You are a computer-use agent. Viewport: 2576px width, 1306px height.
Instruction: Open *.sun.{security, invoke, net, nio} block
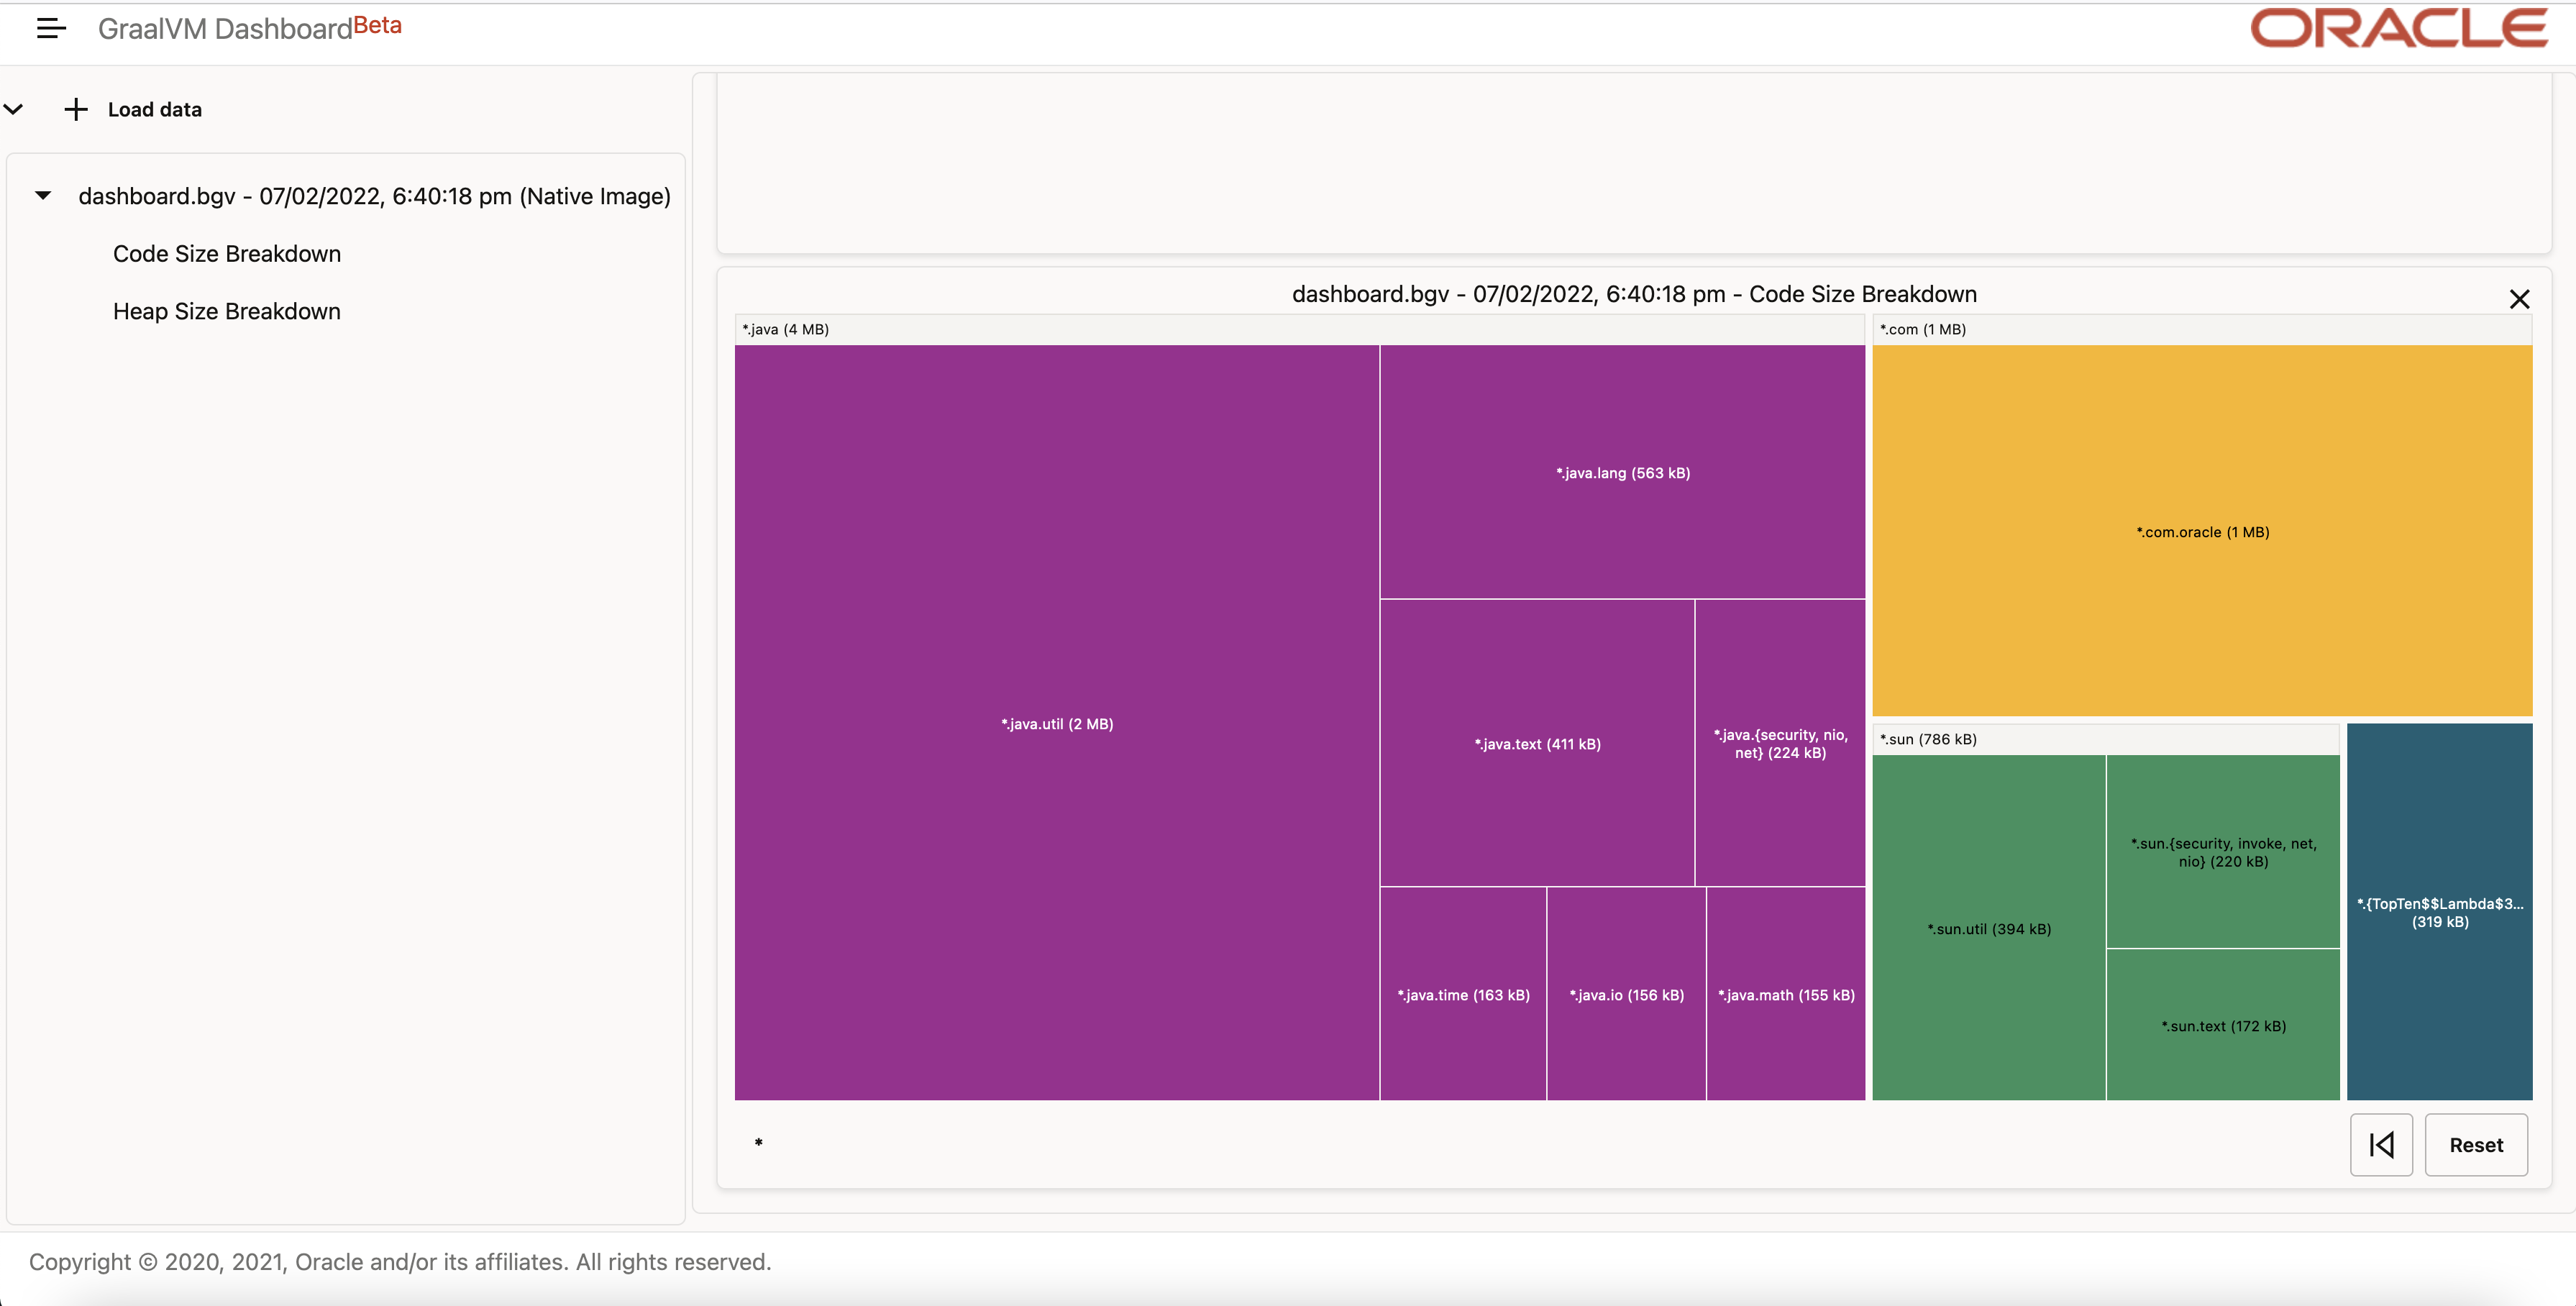point(2223,852)
